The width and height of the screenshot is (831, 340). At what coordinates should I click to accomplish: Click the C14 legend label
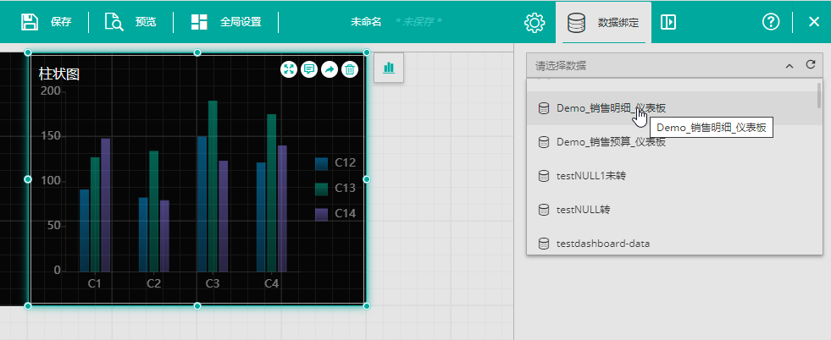pyautogui.click(x=345, y=214)
